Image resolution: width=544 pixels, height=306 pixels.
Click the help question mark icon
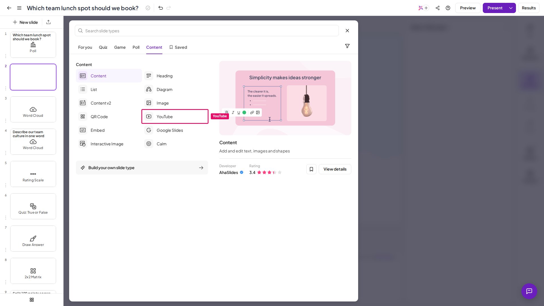(x=448, y=8)
